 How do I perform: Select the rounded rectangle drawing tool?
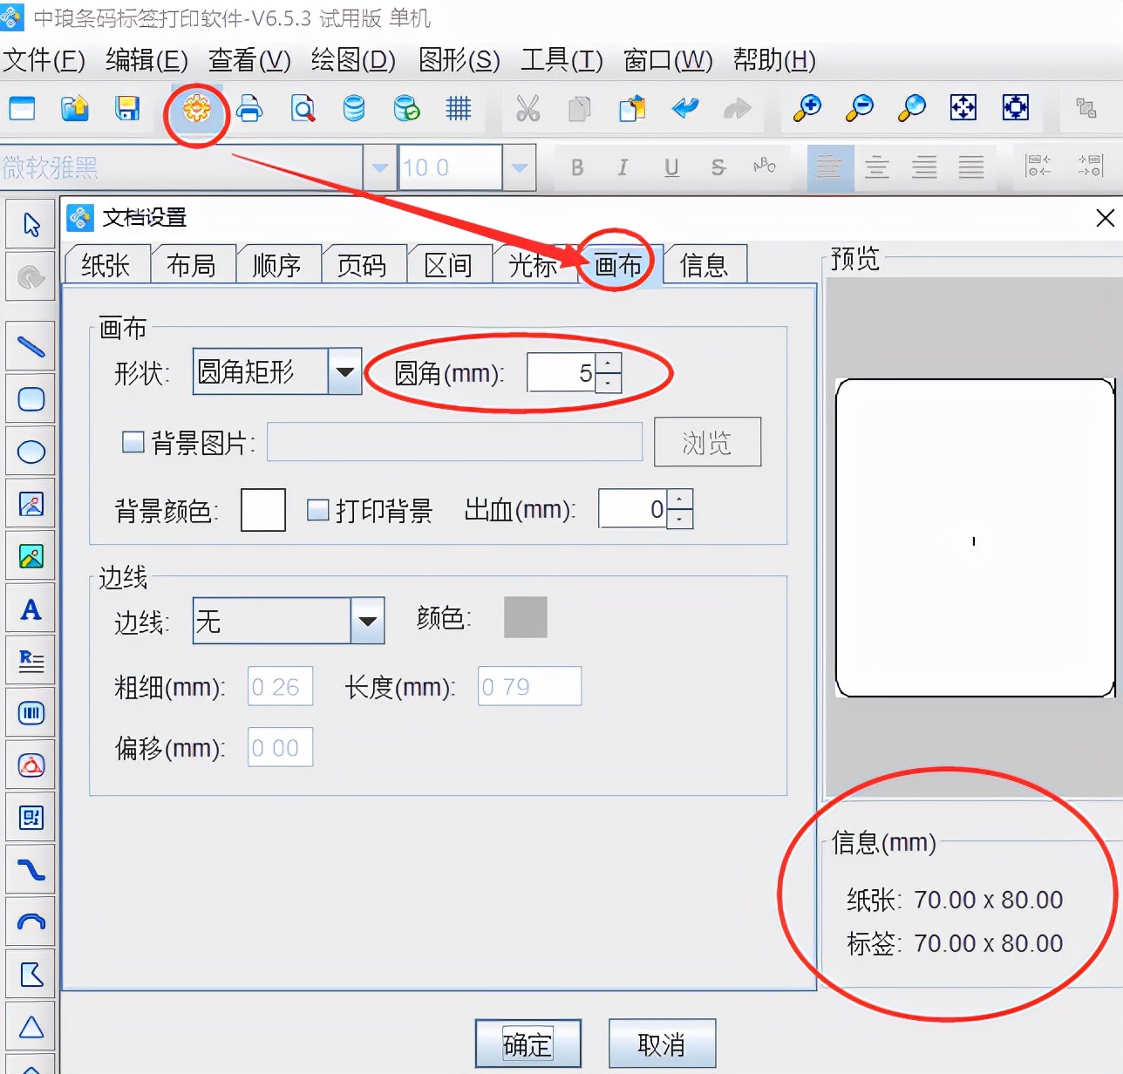pyautogui.click(x=31, y=399)
